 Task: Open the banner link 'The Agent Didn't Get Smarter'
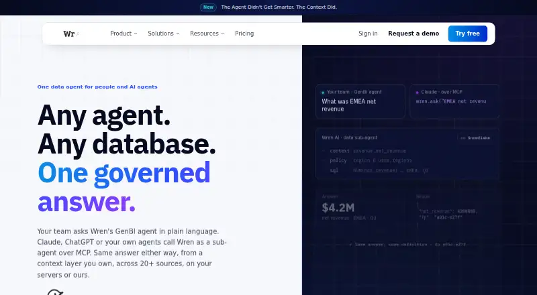point(279,7)
